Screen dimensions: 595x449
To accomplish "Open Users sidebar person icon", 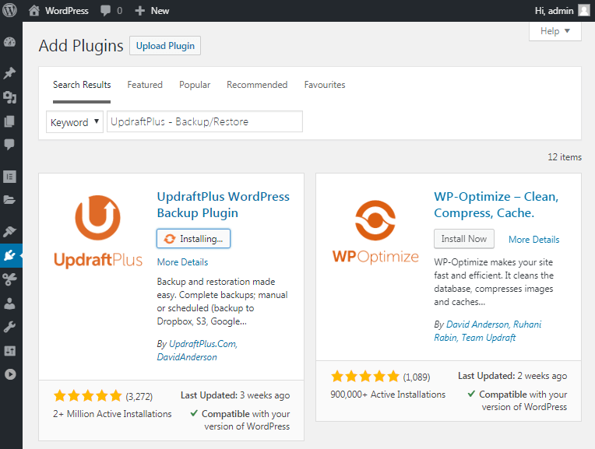I will pos(9,303).
